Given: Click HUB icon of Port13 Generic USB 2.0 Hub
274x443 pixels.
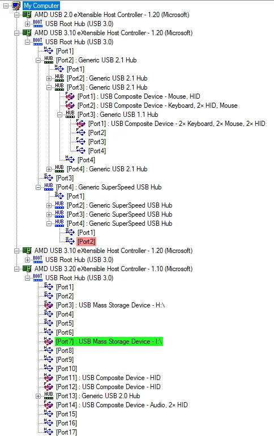Looking at the screenshot, I should tap(49, 395).
